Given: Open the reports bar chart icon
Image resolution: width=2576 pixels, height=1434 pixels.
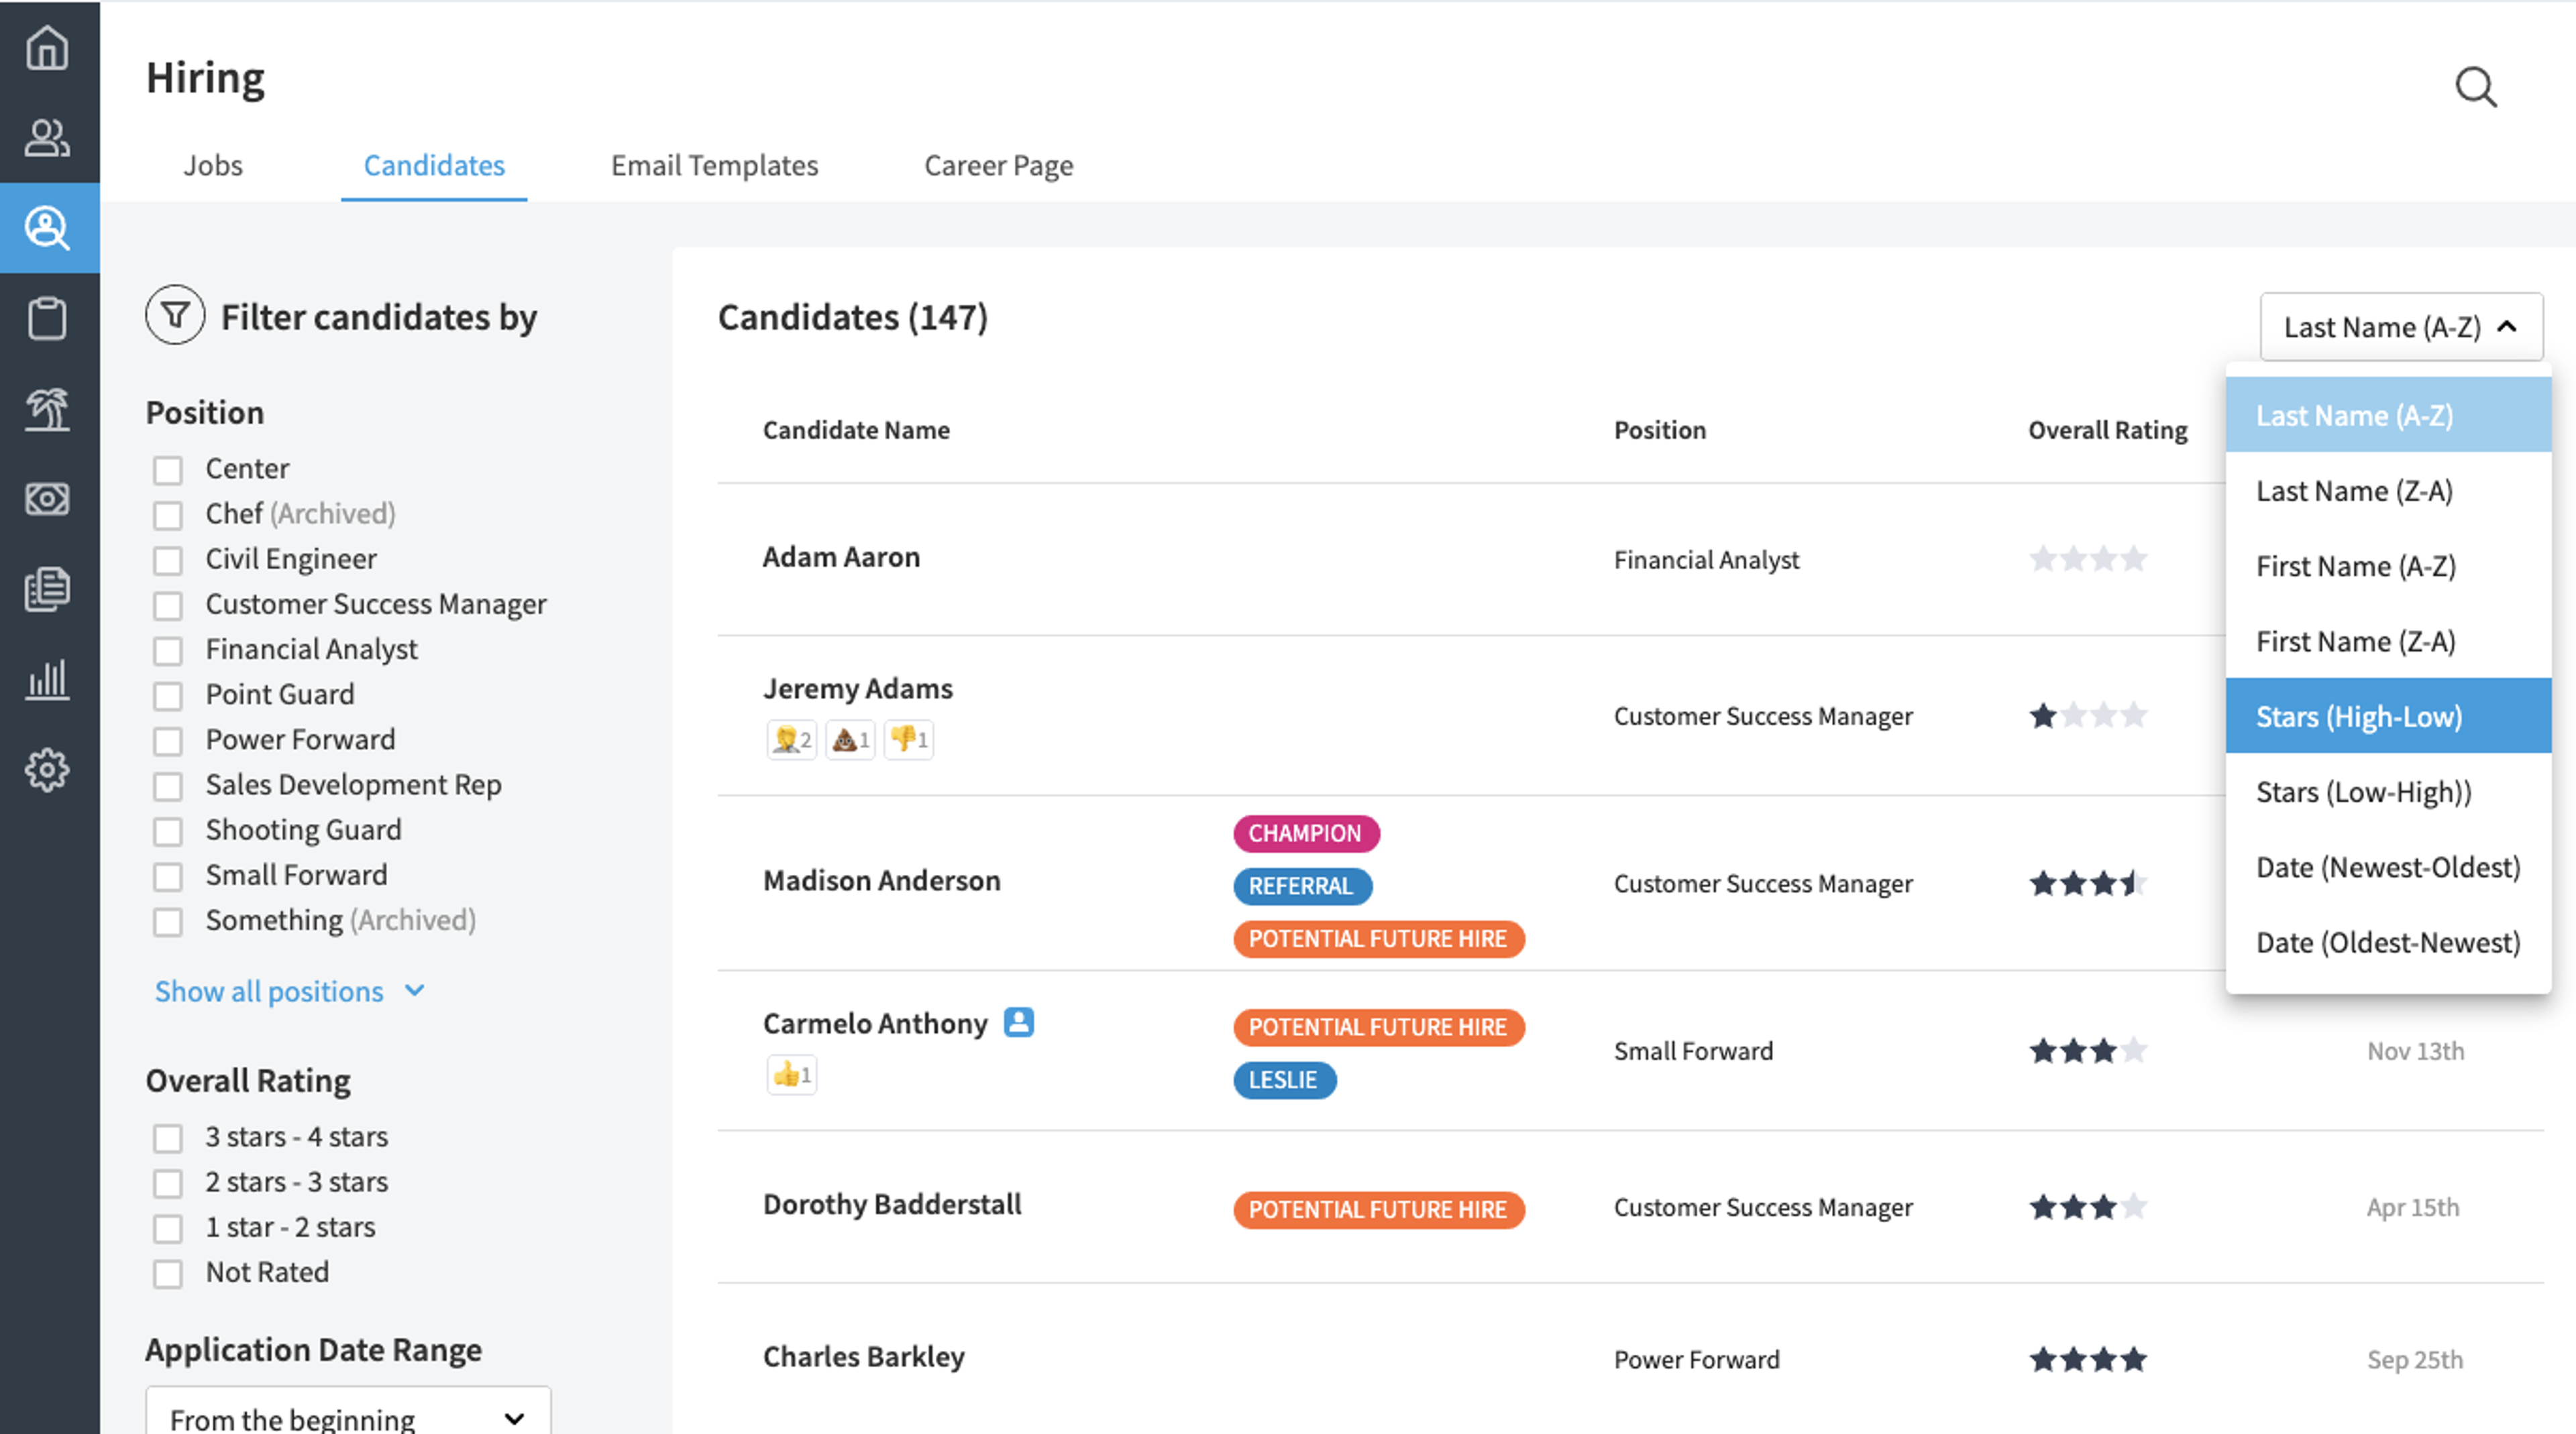Looking at the screenshot, I should (47, 680).
